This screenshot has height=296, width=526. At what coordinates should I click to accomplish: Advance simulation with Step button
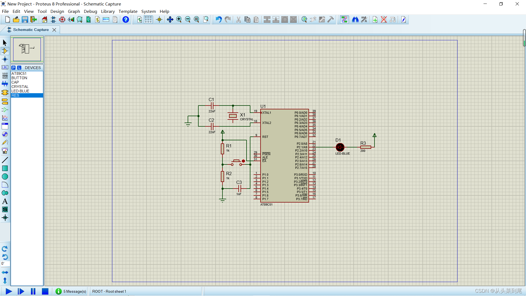(x=21, y=291)
